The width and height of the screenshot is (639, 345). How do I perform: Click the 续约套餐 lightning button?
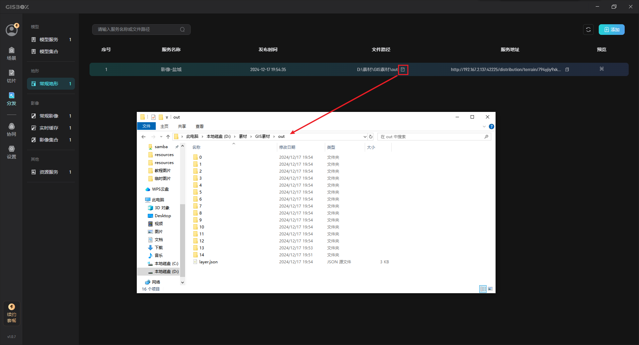pos(12,313)
